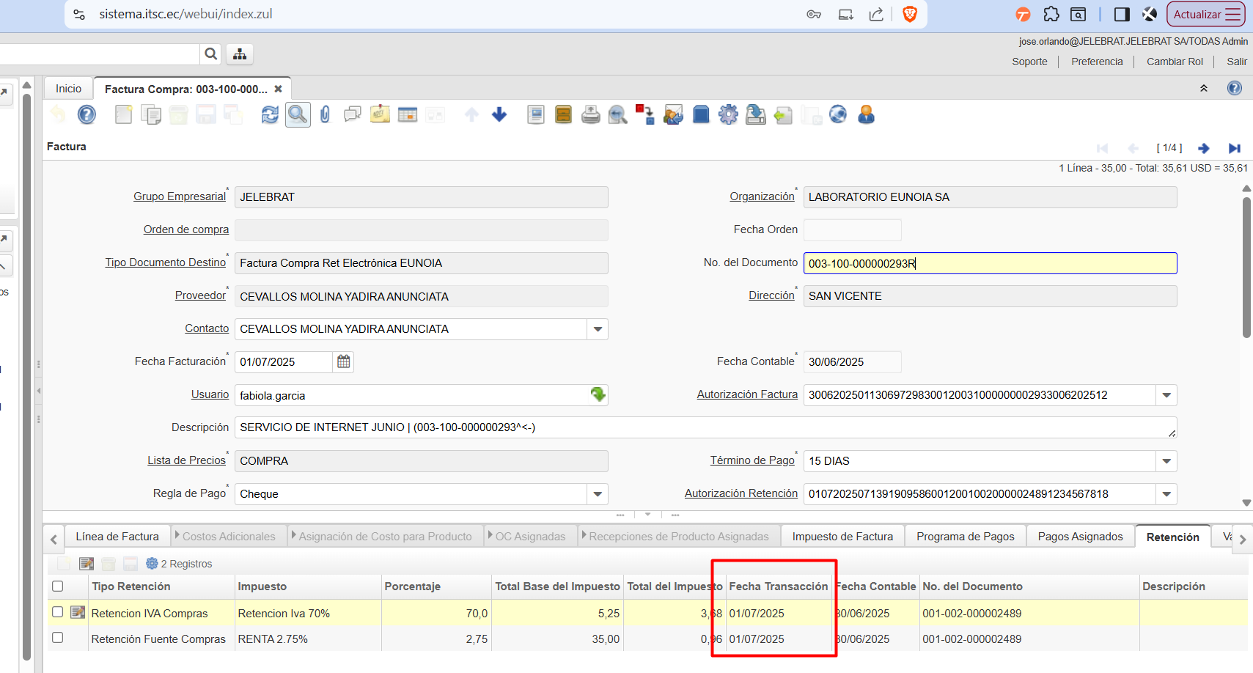Image resolution: width=1253 pixels, height=673 pixels.
Task: Click the Salir link
Action: 1236,62
